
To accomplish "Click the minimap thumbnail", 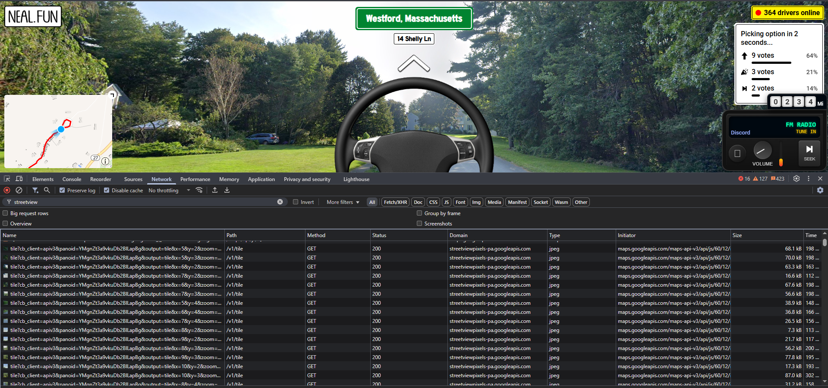I will 58,131.
